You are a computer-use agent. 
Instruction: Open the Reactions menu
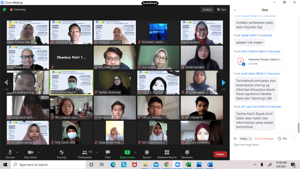187,153
